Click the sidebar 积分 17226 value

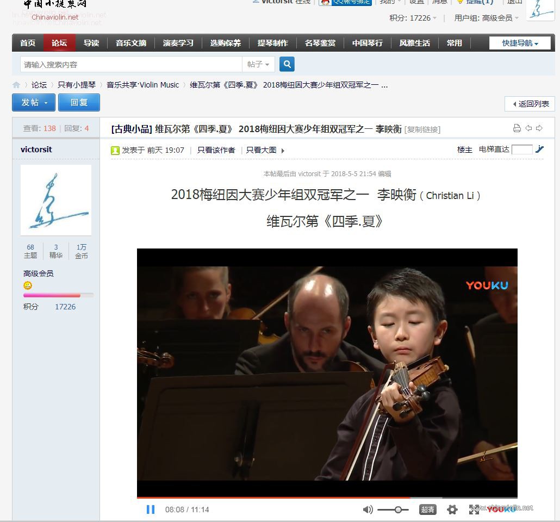coord(65,307)
